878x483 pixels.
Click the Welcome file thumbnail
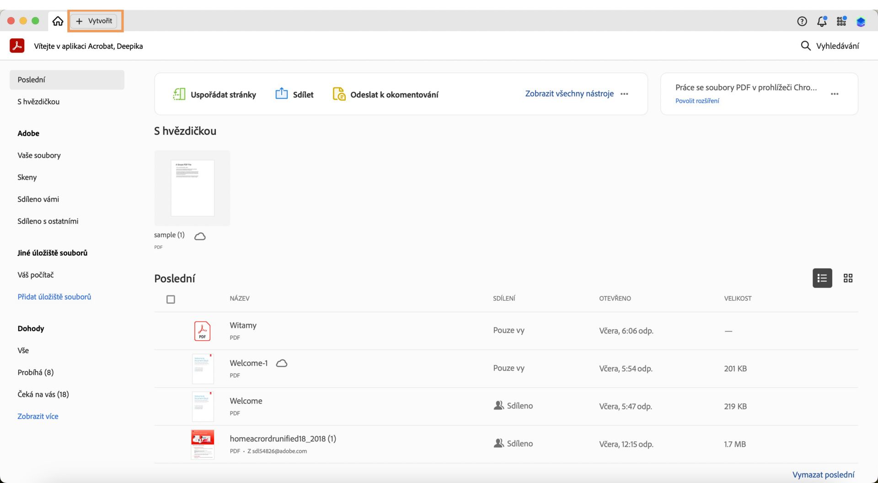(x=203, y=407)
